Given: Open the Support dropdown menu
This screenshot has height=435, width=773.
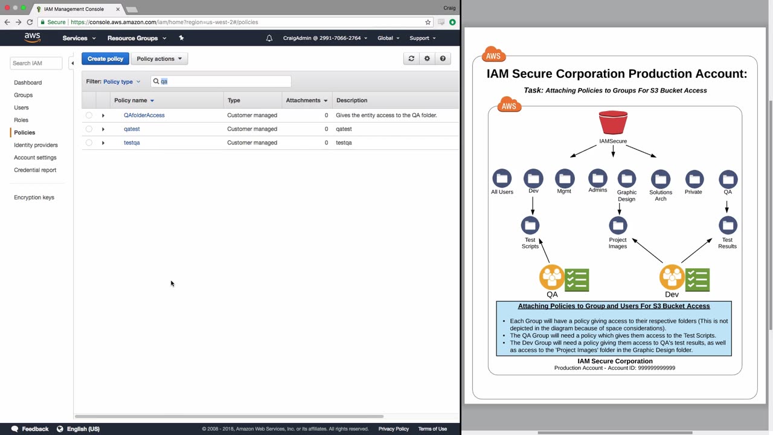Looking at the screenshot, I should pyautogui.click(x=423, y=38).
